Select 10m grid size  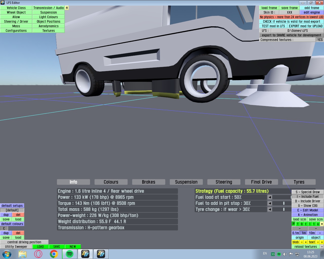pos(312,233)
